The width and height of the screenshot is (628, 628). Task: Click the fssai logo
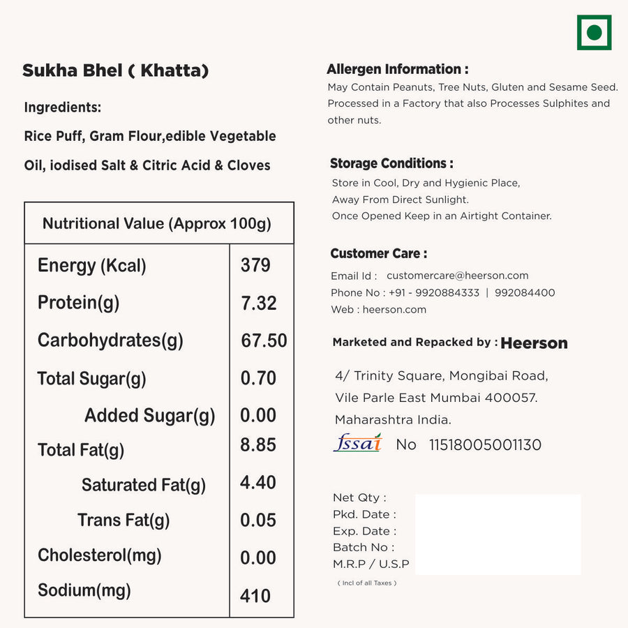(x=358, y=443)
